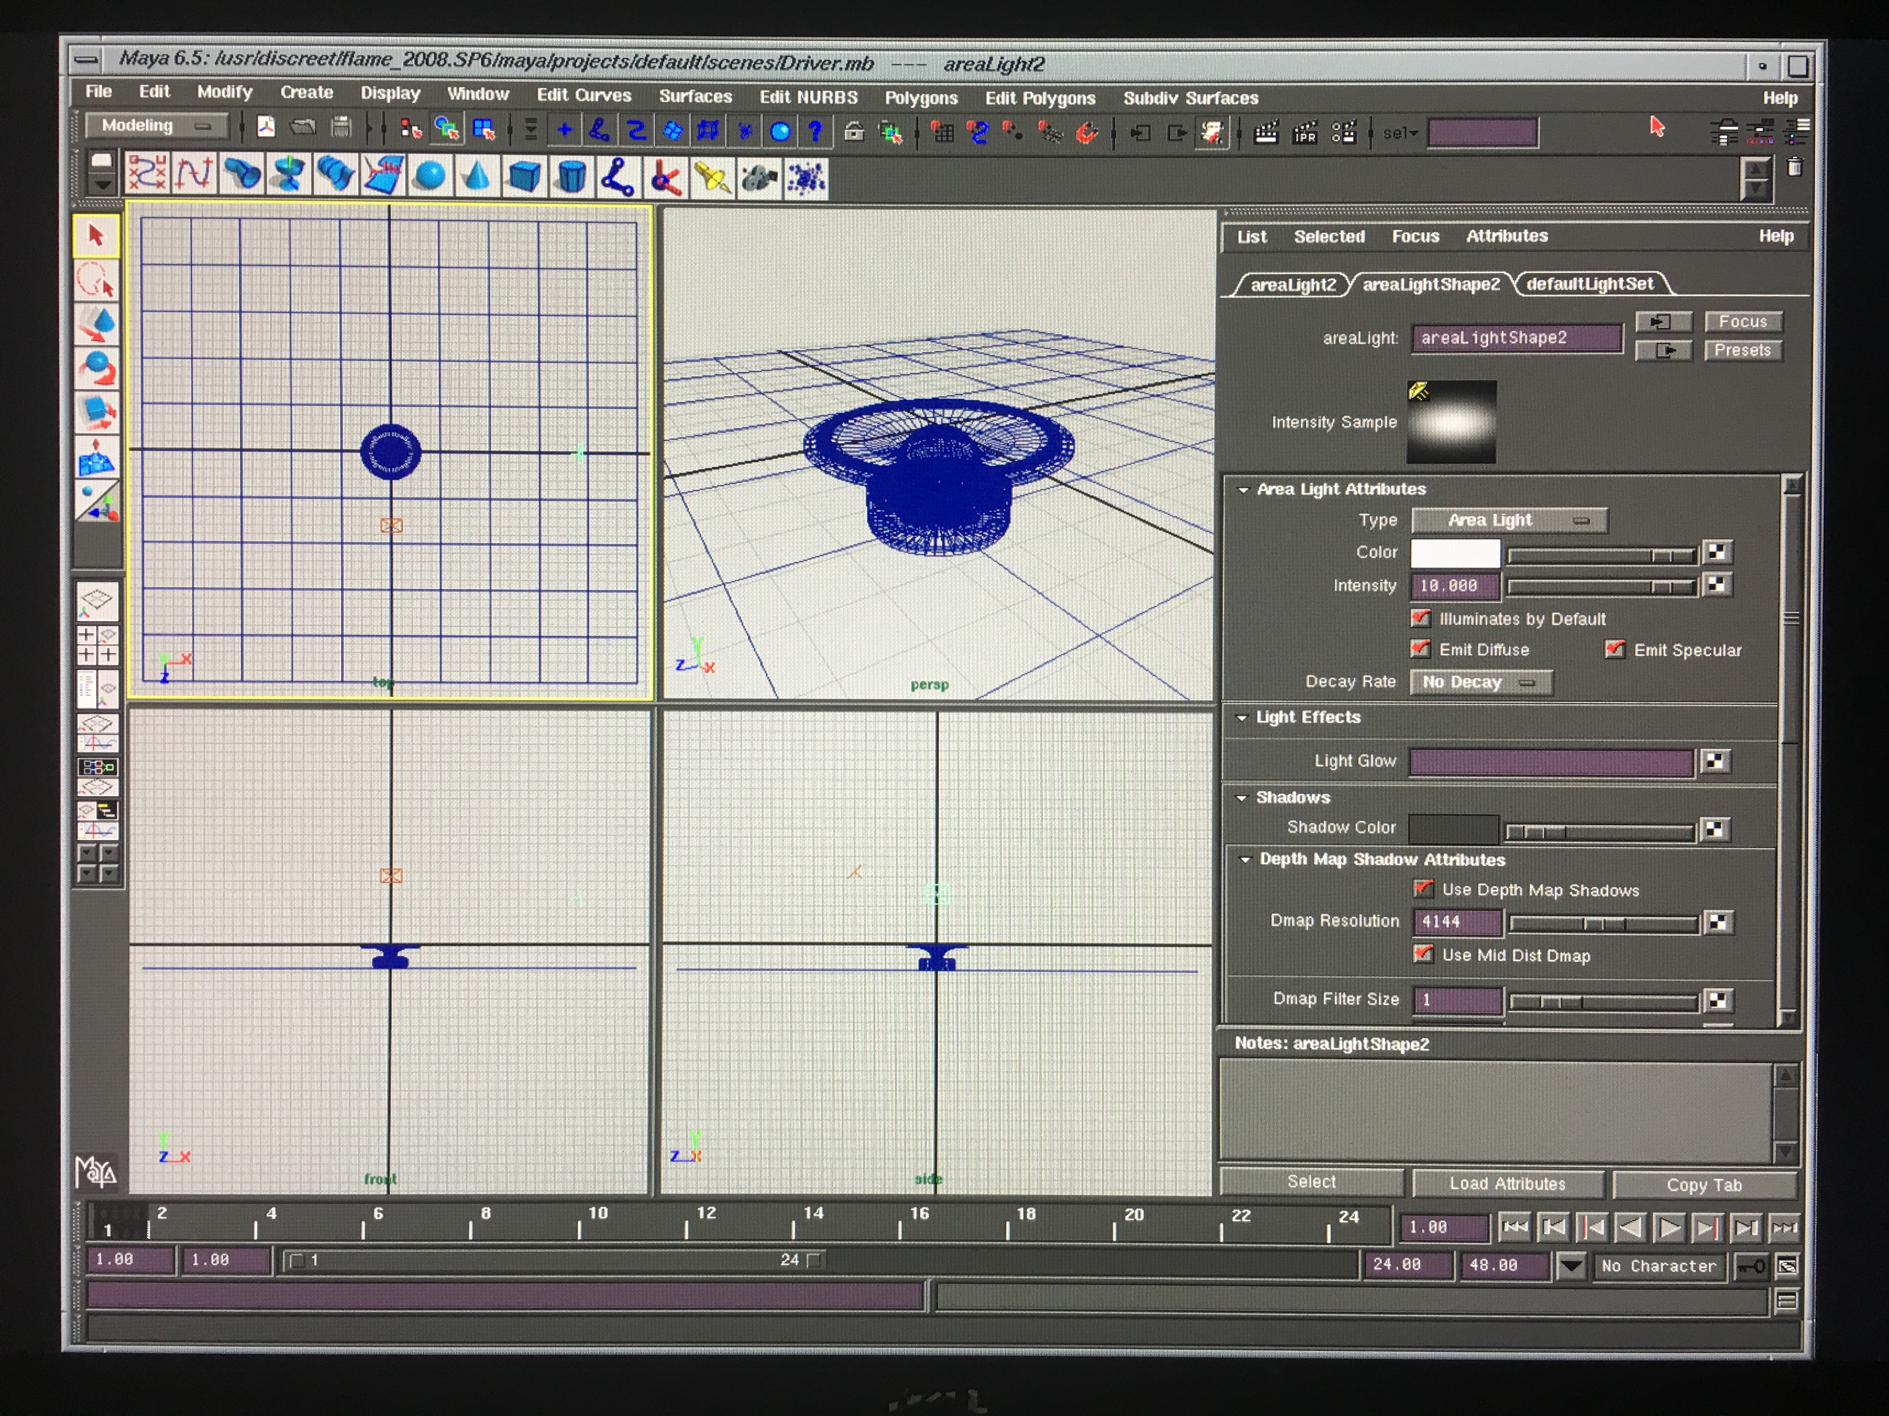The width and height of the screenshot is (1889, 1416).
Task: Select the Scale tool in toolbox
Action: tap(97, 412)
